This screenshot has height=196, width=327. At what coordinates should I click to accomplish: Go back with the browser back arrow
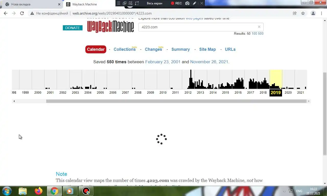point(6,13)
